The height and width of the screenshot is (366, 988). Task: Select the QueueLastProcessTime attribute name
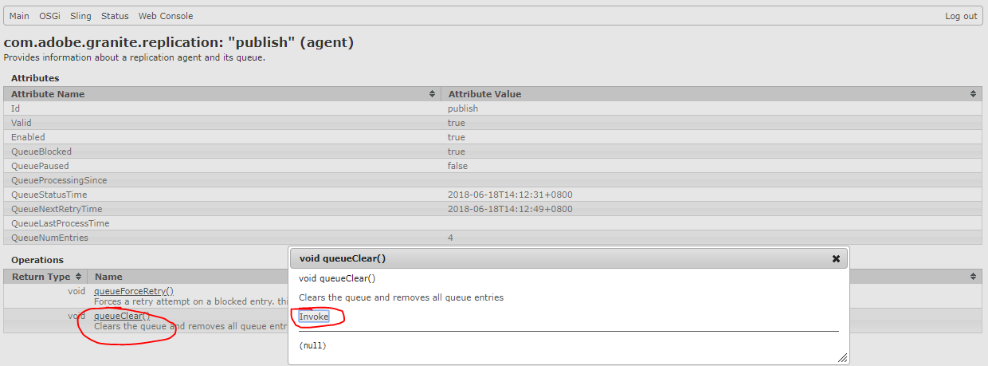tap(61, 223)
